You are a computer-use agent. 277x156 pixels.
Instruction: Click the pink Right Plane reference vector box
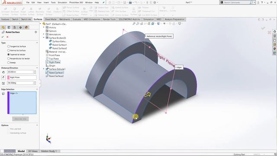22,77
